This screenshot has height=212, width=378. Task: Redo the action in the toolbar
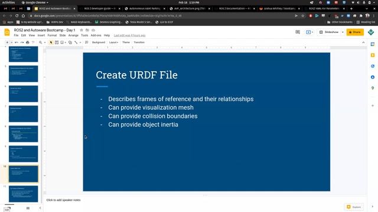[22, 42]
